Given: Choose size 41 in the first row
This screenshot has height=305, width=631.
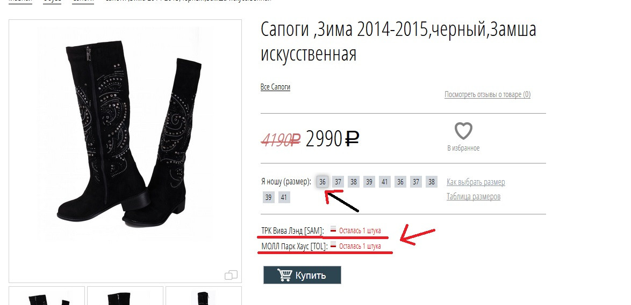Looking at the screenshot, I should 385,182.
